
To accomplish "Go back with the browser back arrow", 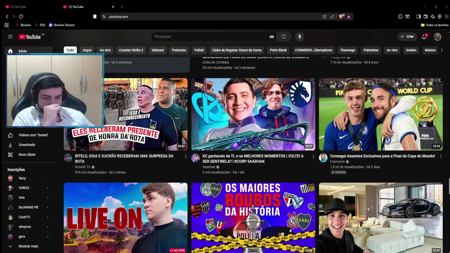I will [7, 17].
